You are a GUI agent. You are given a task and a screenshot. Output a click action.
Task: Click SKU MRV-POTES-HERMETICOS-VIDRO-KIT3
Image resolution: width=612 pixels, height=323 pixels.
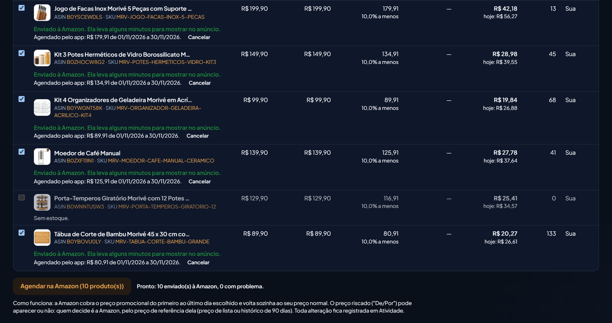pyautogui.click(x=168, y=62)
